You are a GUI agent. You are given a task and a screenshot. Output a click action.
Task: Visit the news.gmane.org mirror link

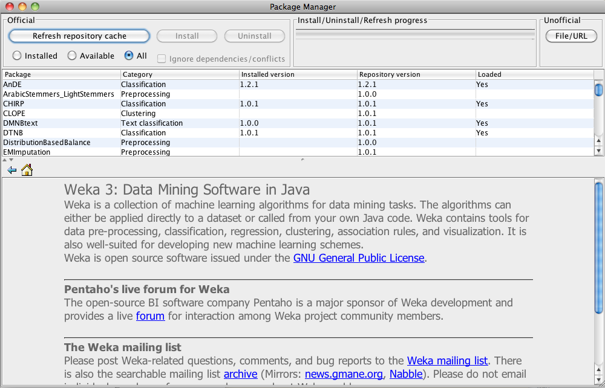tap(344, 374)
